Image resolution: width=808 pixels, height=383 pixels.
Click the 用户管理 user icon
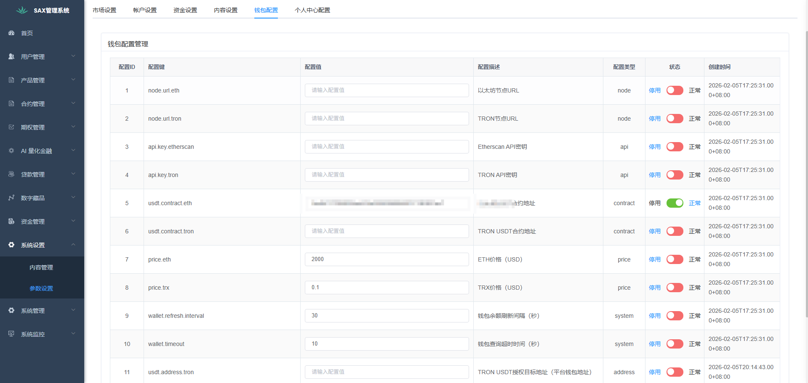click(x=11, y=56)
